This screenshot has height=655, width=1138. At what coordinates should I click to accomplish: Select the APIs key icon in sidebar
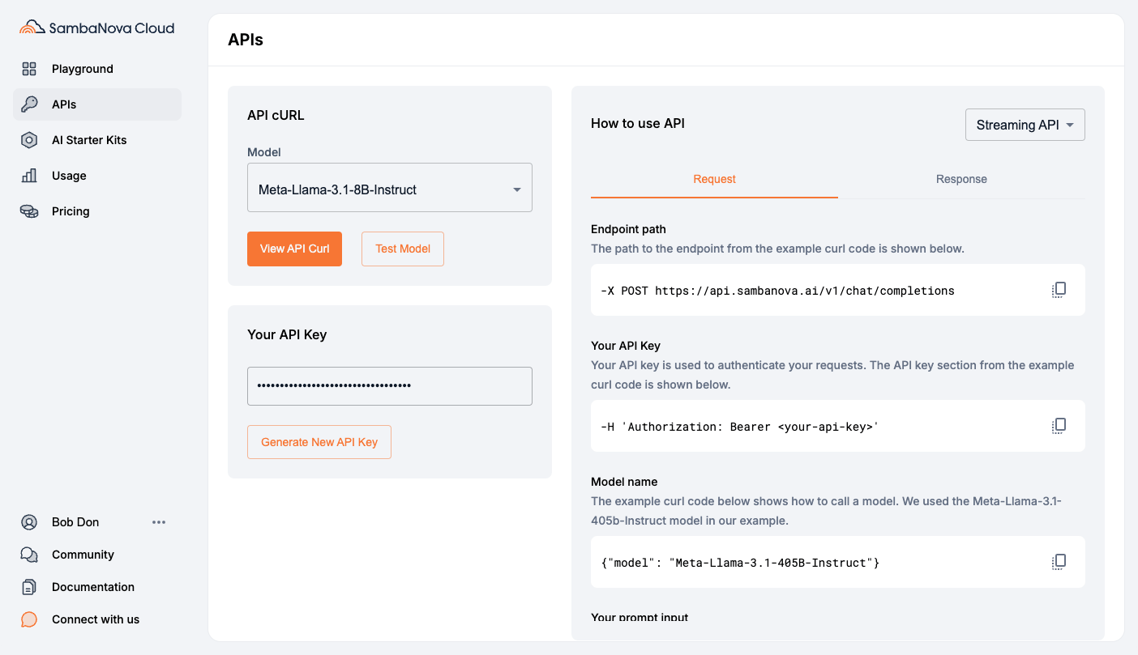[30, 104]
